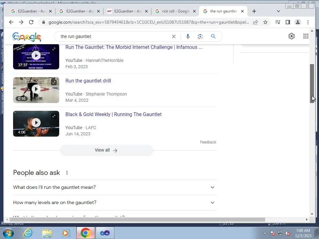319x239 pixels.
Task: Start a voice search with the microphone
Action: [188, 36]
